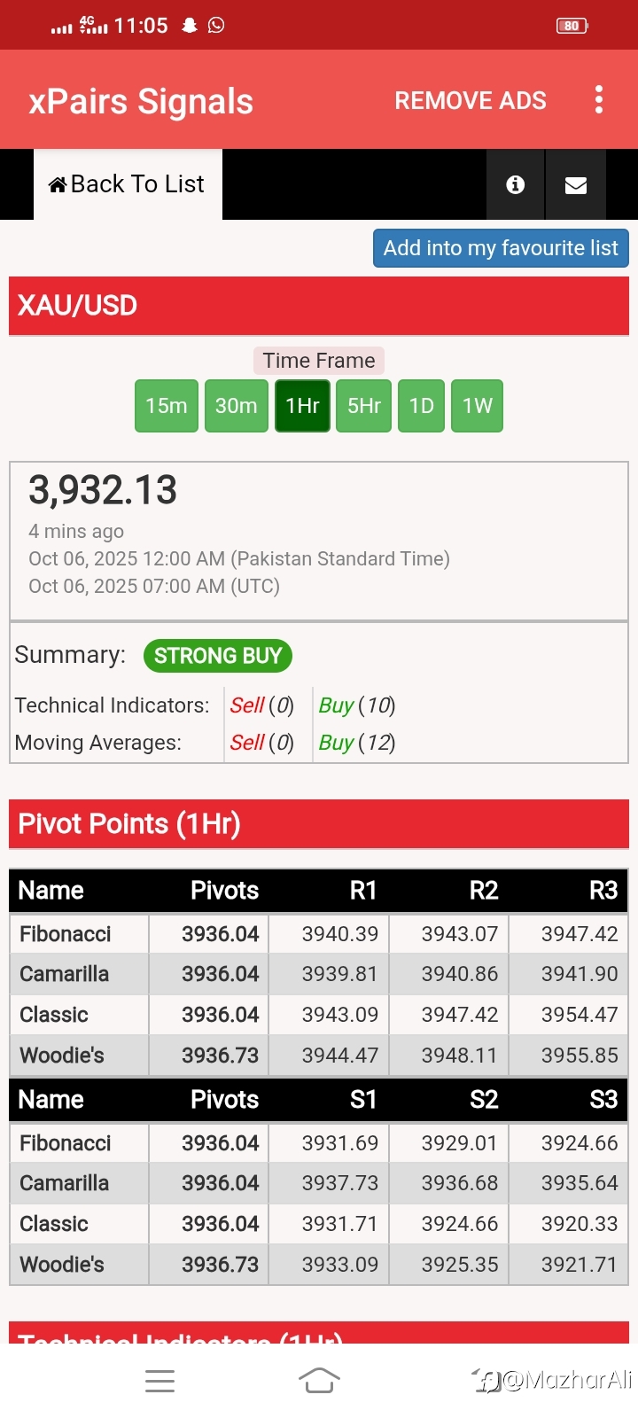Open the envelope mail icon

click(576, 184)
